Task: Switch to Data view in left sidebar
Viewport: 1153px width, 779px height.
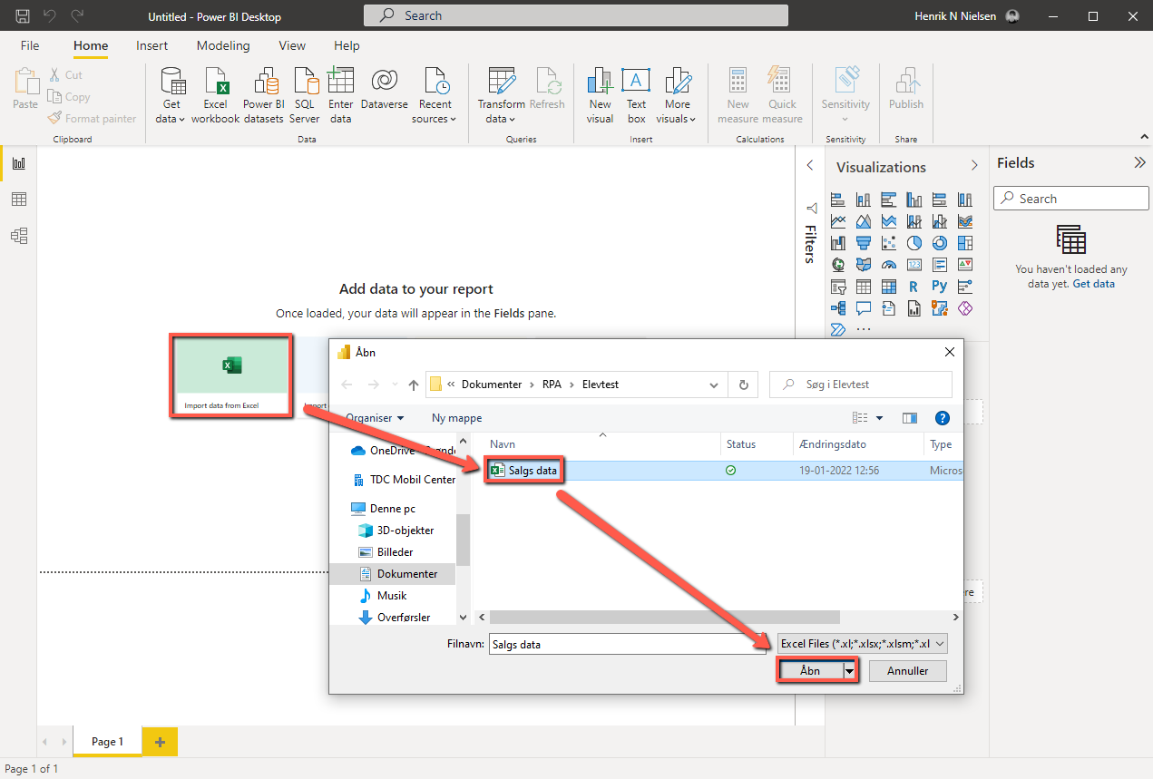Action: tap(19, 200)
